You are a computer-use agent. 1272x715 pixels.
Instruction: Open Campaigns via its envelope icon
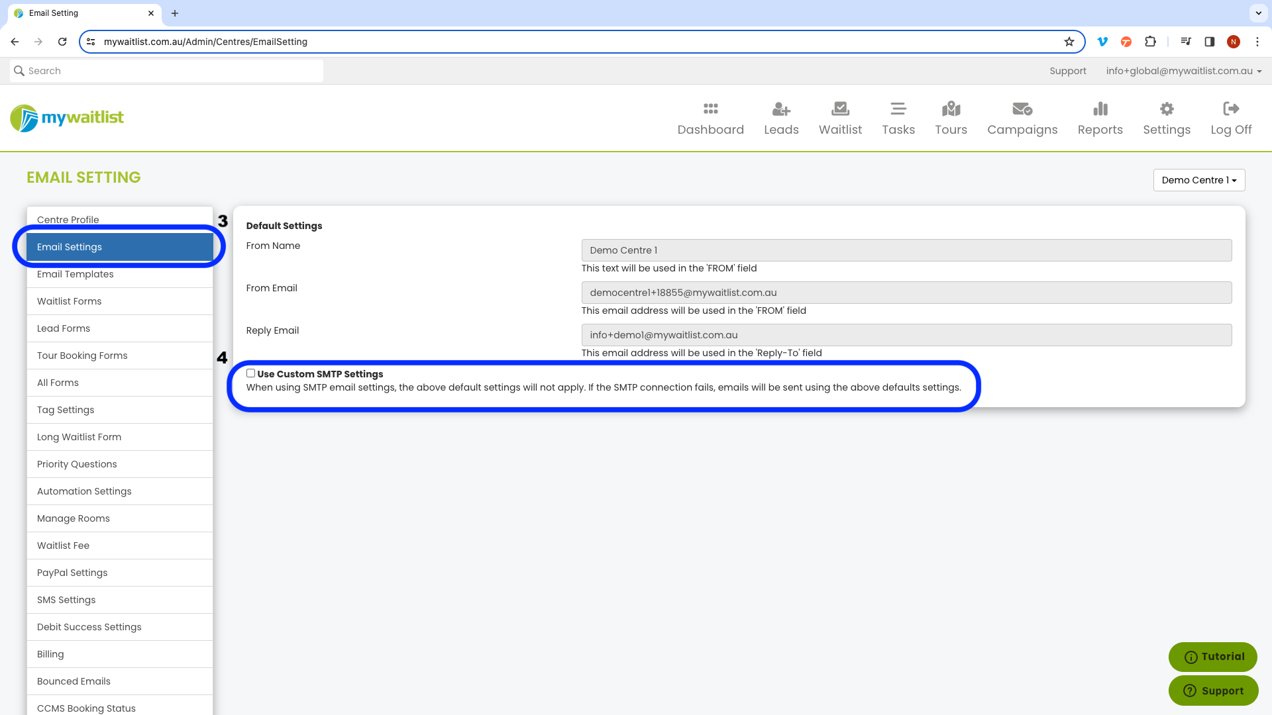point(1022,109)
